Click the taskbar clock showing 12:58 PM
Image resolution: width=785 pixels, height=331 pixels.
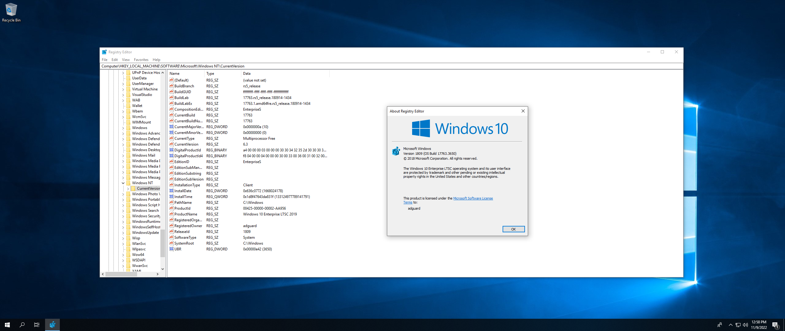click(x=759, y=325)
